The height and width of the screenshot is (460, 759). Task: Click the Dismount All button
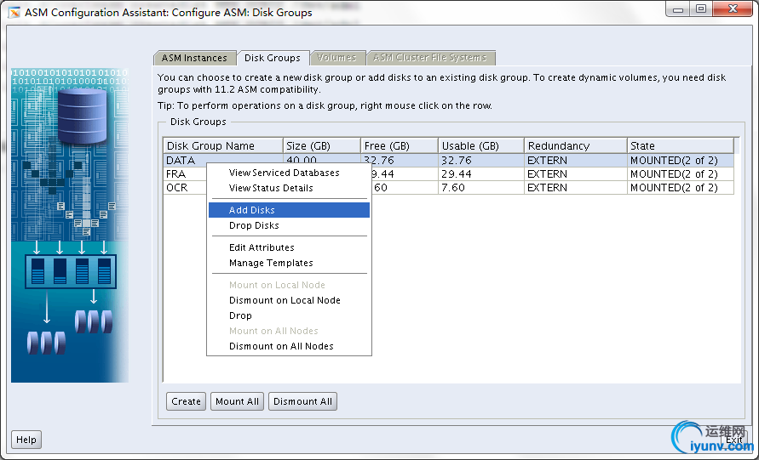(x=302, y=401)
